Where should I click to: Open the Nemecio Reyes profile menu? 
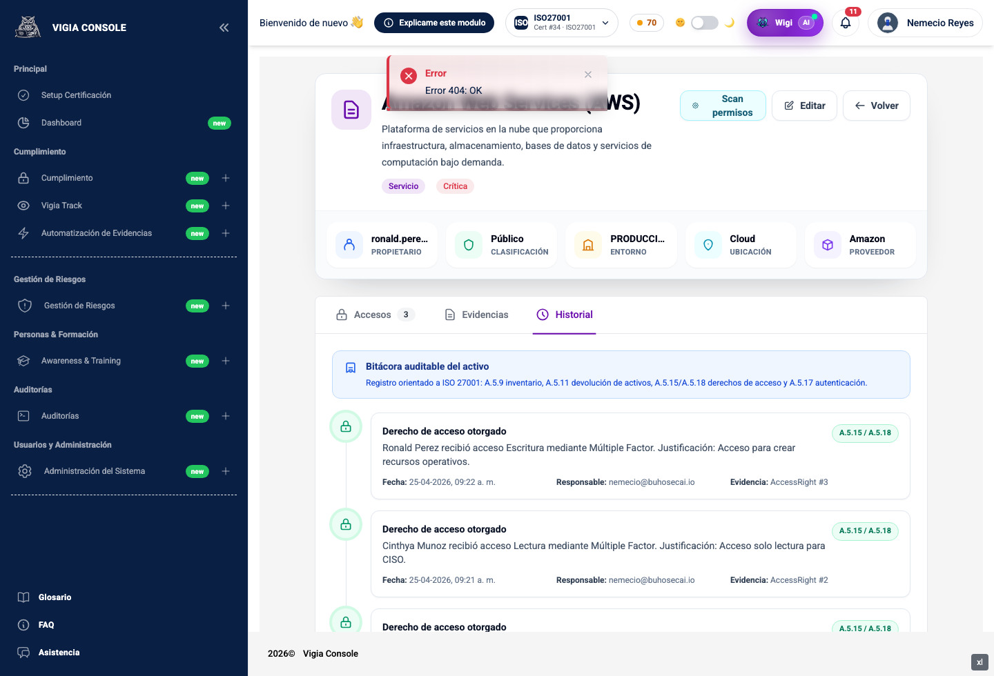925,23
